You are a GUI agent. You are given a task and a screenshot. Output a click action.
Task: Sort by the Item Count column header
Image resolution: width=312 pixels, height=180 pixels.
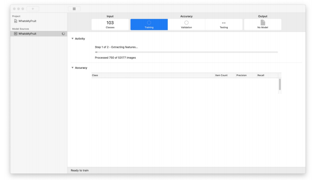point(224,75)
